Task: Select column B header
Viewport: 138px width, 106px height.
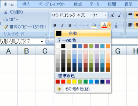Action: point(27,51)
